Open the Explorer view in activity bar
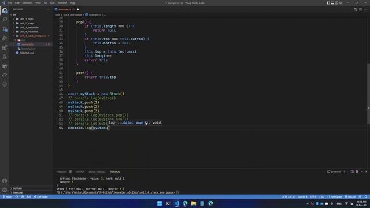The width and height of the screenshot is (370, 208). click(5, 10)
